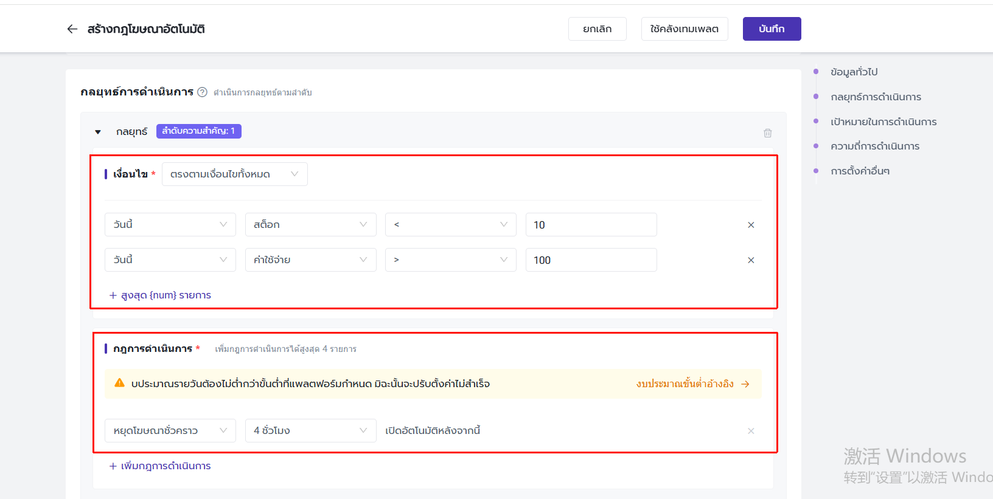Open the ค่าใช้จ่าย metric dropdown
This screenshot has height=499, width=993.
click(x=310, y=260)
